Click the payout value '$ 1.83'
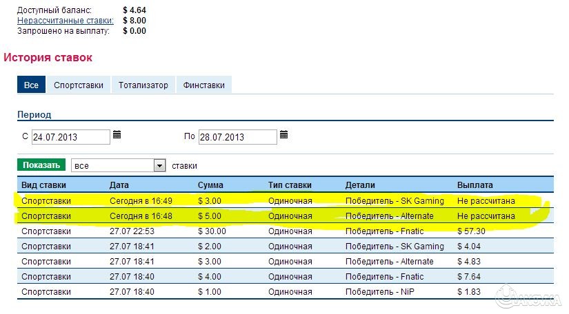Screen dimensions: 569x314 (469, 292)
